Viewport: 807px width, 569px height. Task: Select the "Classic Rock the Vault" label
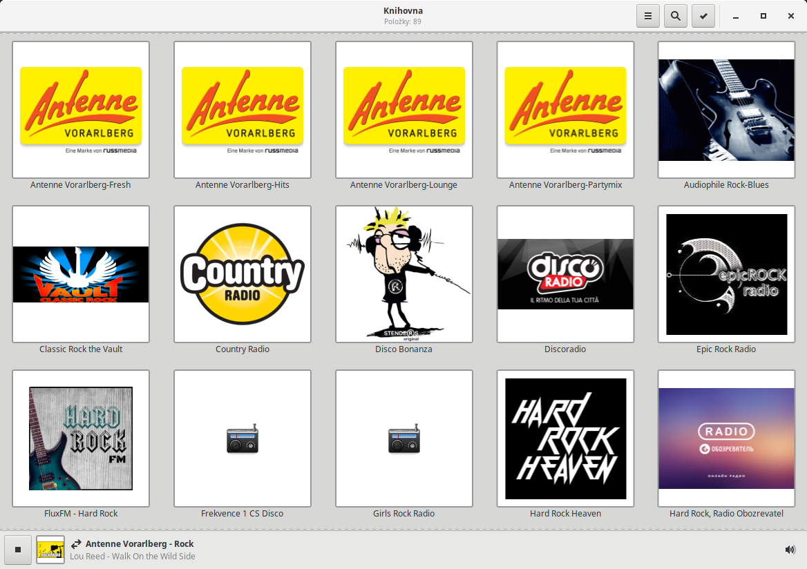[x=81, y=349]
